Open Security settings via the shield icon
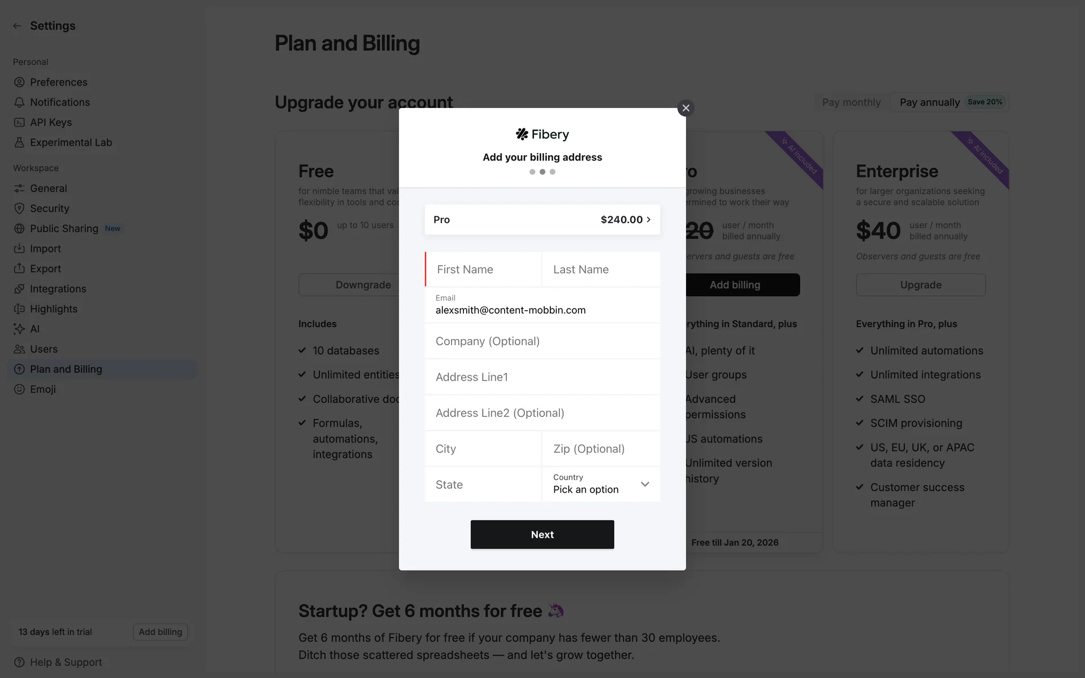 (x=19, y=208)
